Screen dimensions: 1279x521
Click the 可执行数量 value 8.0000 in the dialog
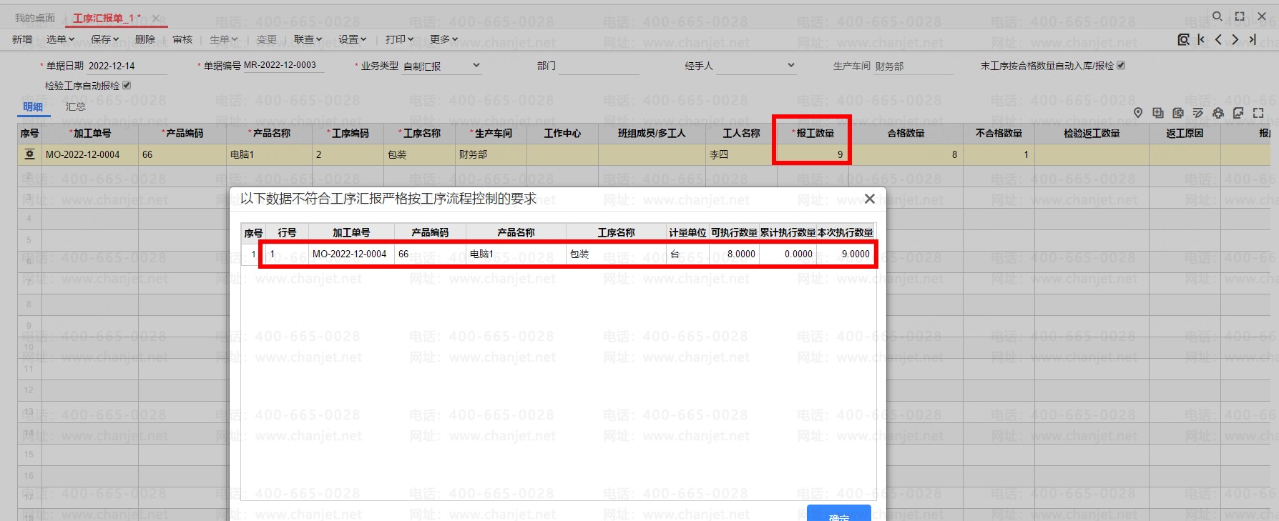734,254
